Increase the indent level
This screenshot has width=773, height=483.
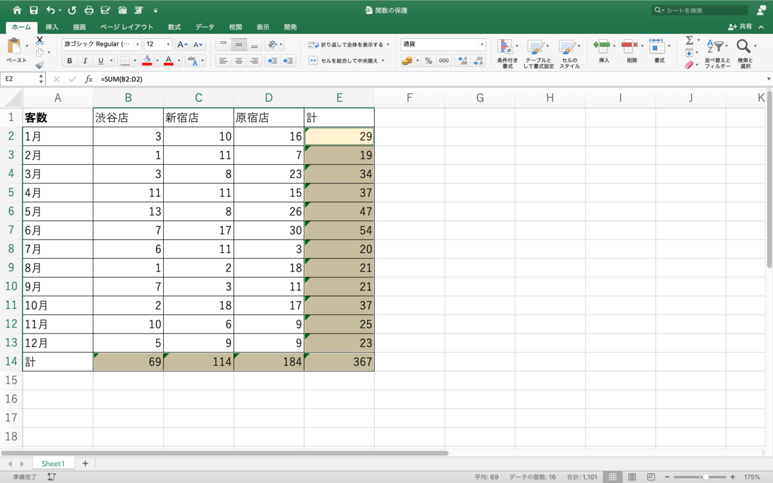coord(288,61)
